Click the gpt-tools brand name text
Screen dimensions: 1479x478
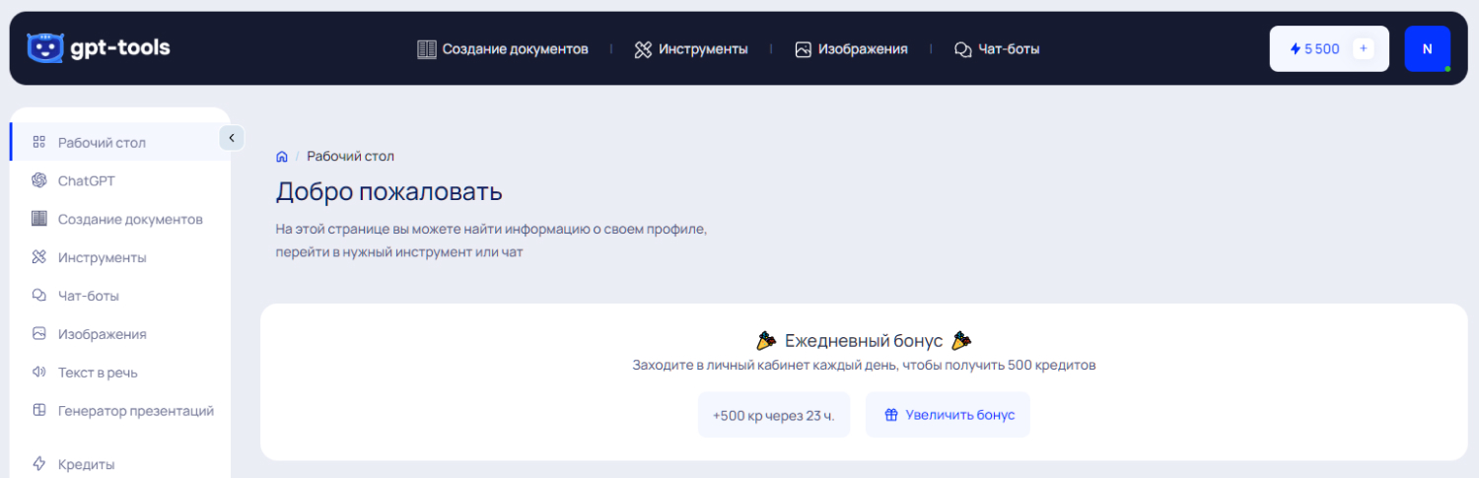click(119, 47)
